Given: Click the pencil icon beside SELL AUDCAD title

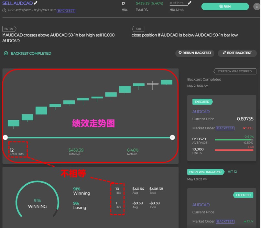Looking at the screenshot, I should point(36,3).
